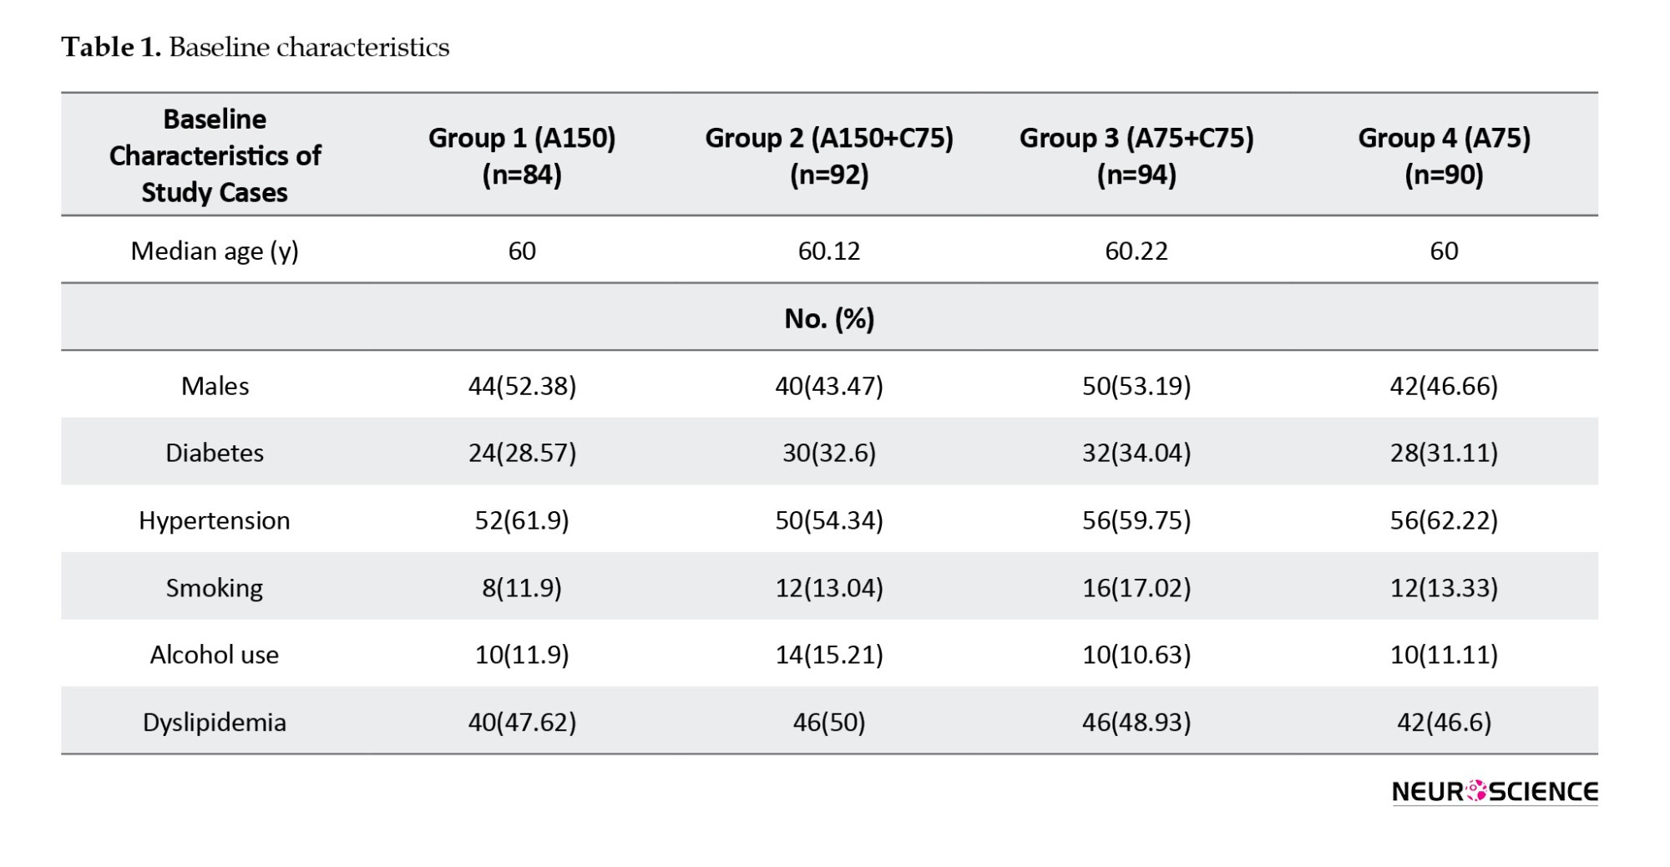Click the No. (%) subheader
Viewport: 1670px width, 867px height.
tap(829, 318)
